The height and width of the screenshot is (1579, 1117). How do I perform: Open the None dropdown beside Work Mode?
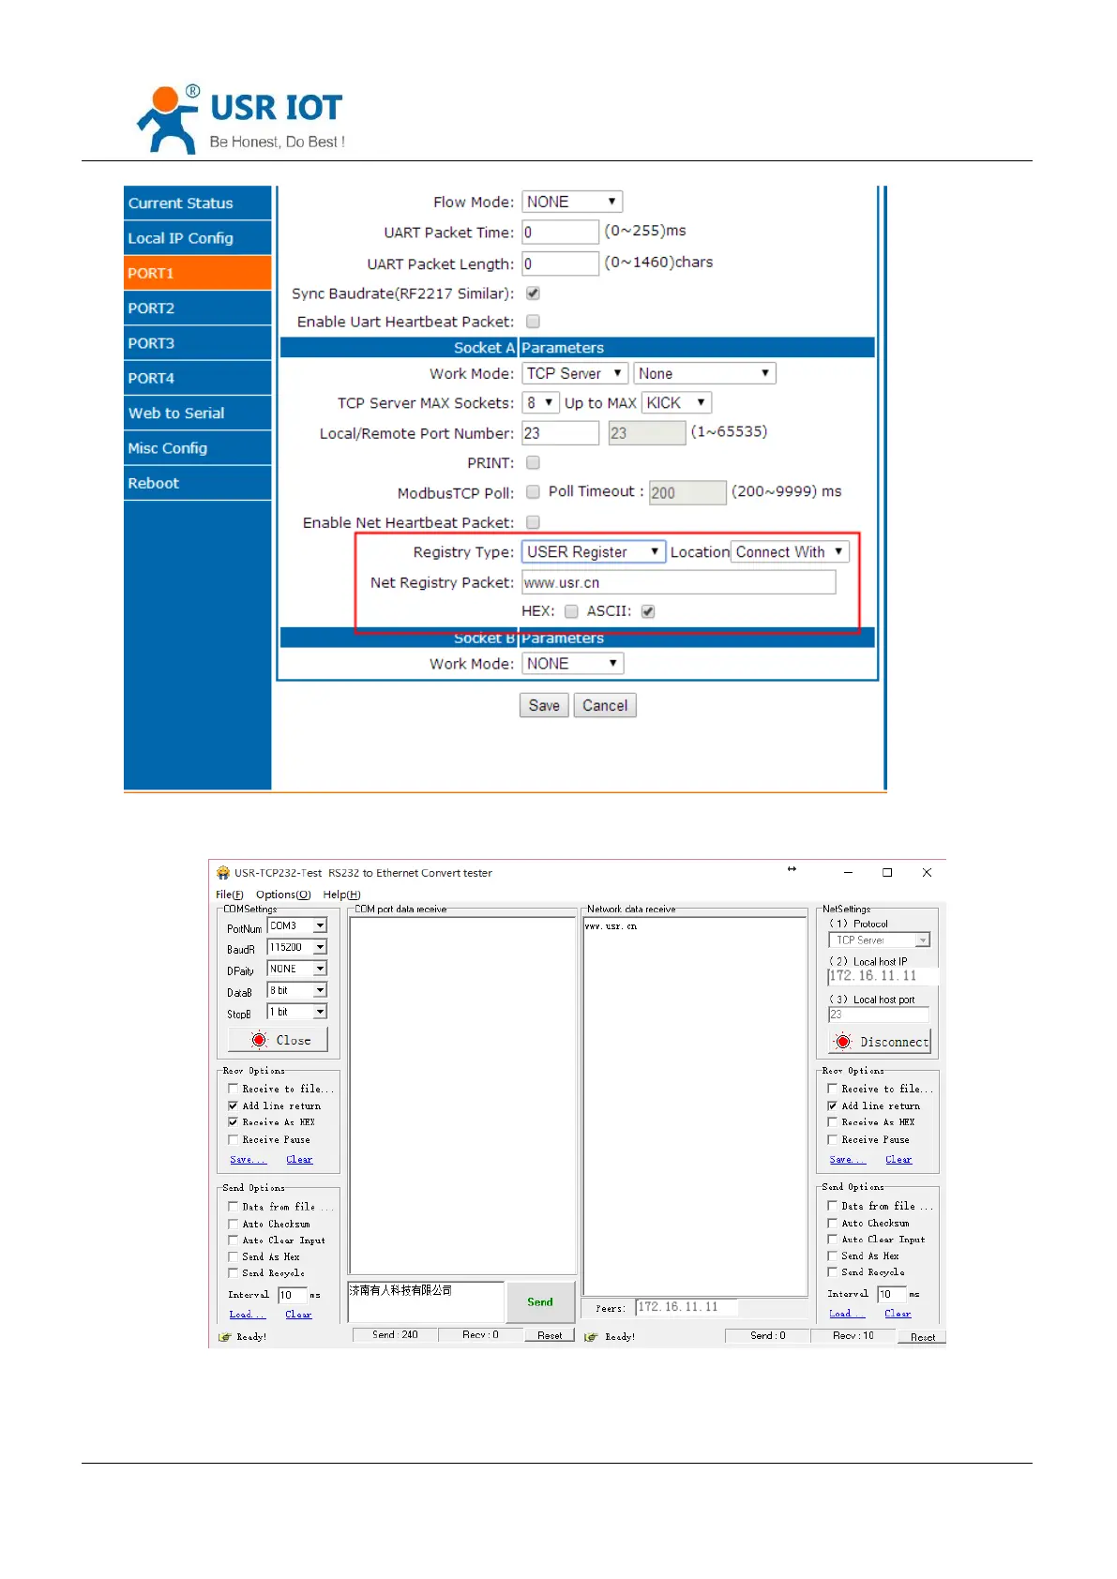click(705, 373)
